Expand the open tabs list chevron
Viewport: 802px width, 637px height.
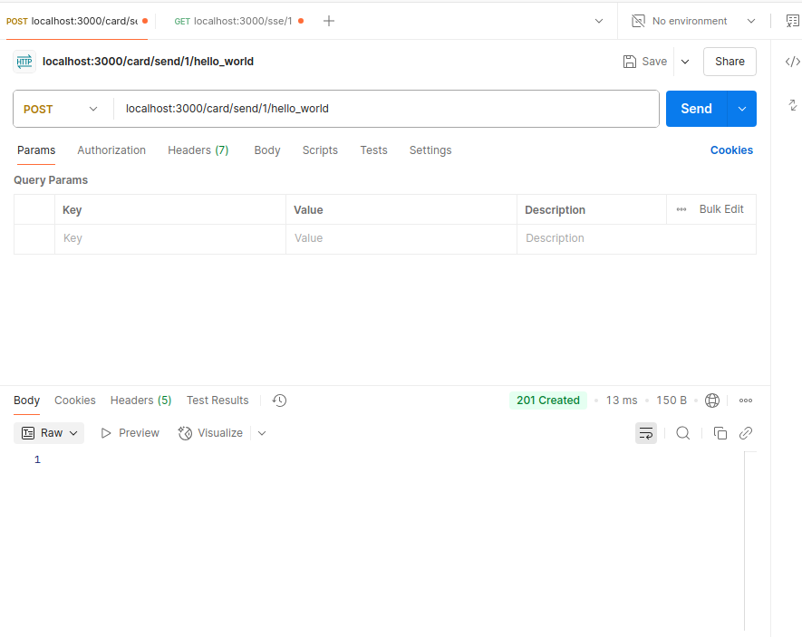coord(599,21)
